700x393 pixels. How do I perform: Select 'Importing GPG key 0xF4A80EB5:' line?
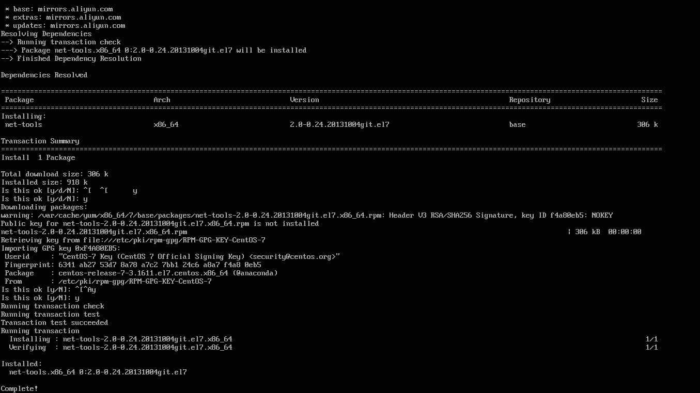tap(61, 248)
